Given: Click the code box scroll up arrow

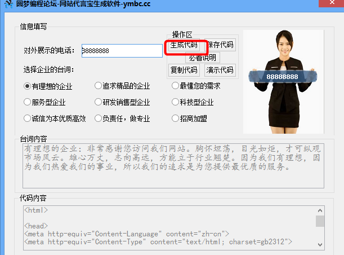Looking at the screenshot, I should coord(320,210).
